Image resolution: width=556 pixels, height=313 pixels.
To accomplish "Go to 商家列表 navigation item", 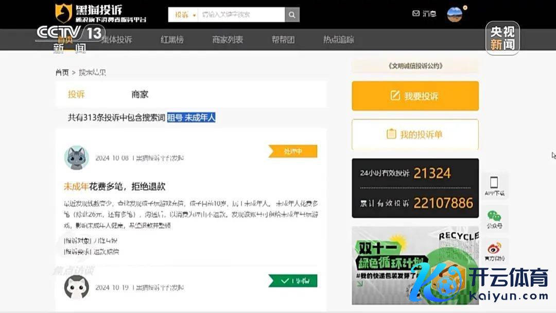I will pyautogui.click(x=228, y=40).
